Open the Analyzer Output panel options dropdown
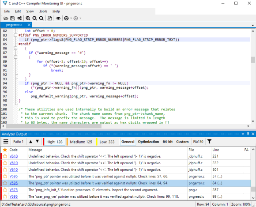This screenshot has width=256, height=207. (x=243, y=134)
